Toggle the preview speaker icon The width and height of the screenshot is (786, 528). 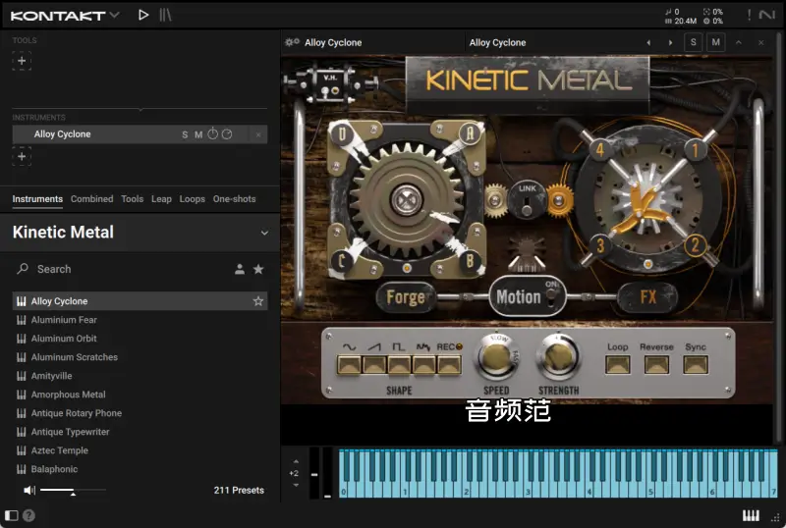(x=29, y=490)
